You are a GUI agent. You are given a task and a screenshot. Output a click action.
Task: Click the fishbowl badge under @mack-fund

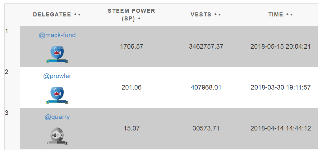coord(57,54)
